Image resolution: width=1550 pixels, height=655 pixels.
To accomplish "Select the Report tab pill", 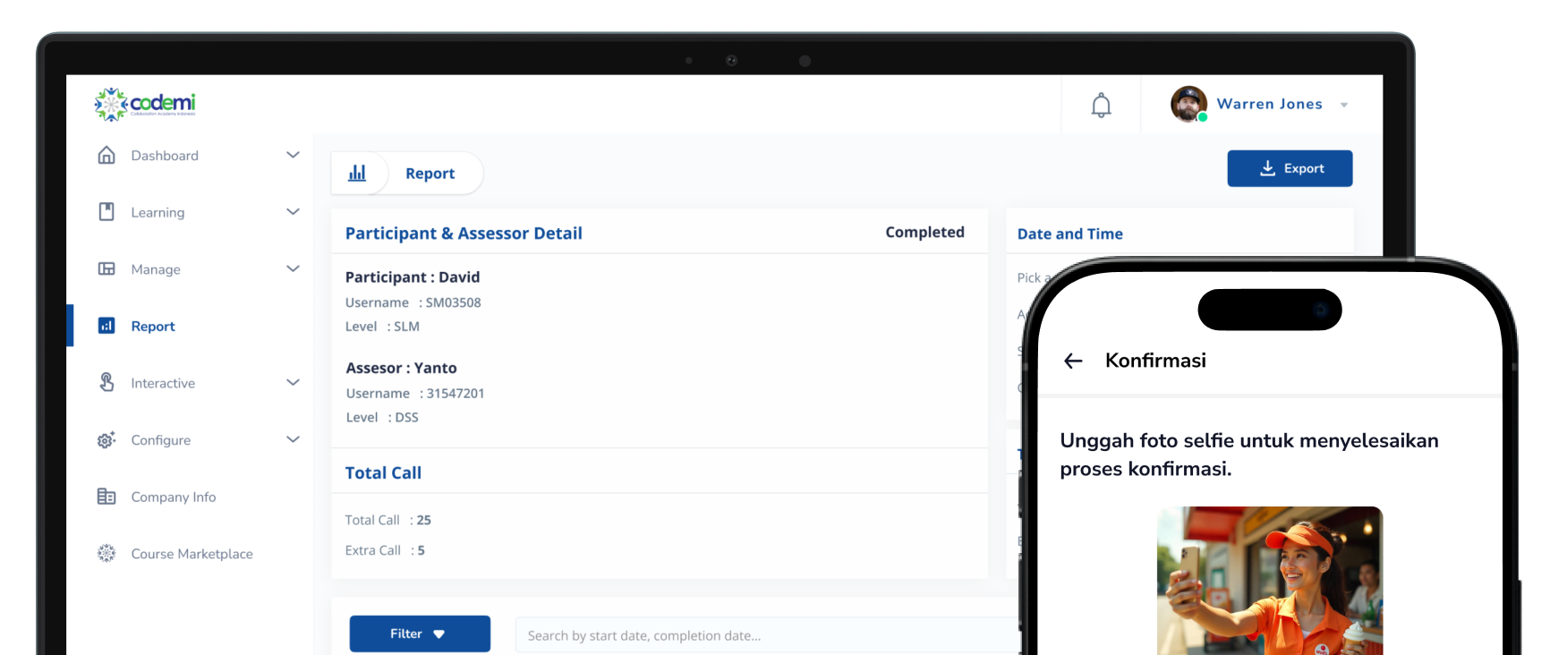I will tap(407, 173).
